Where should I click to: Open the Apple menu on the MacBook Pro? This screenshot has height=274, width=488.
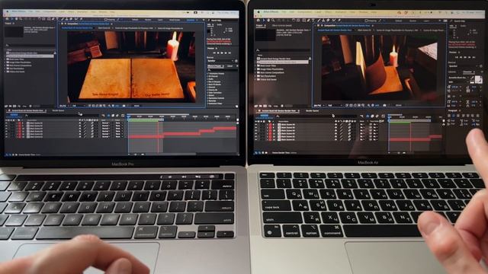pos(8,12)
